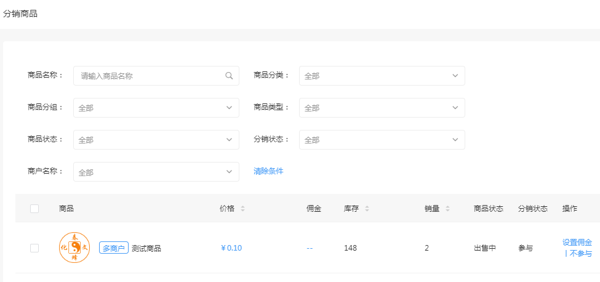This screenshot has height=282, width=600.
Task: Click the search magnifier icon in 商品名称 field
Action: 229,76
